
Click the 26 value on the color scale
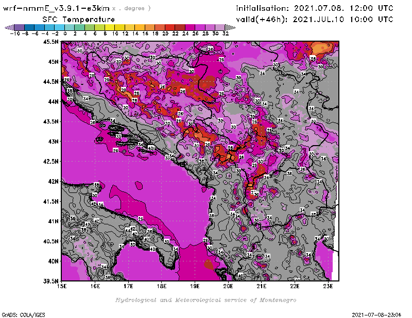[195, 33]
